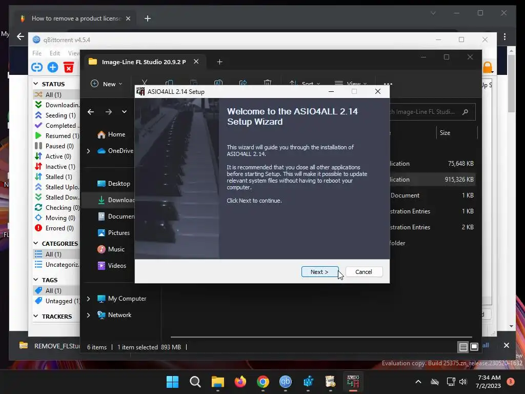The image size is (525, 394).
Task: Expand Network in Explorer sidebar
Action: point(88,315)
